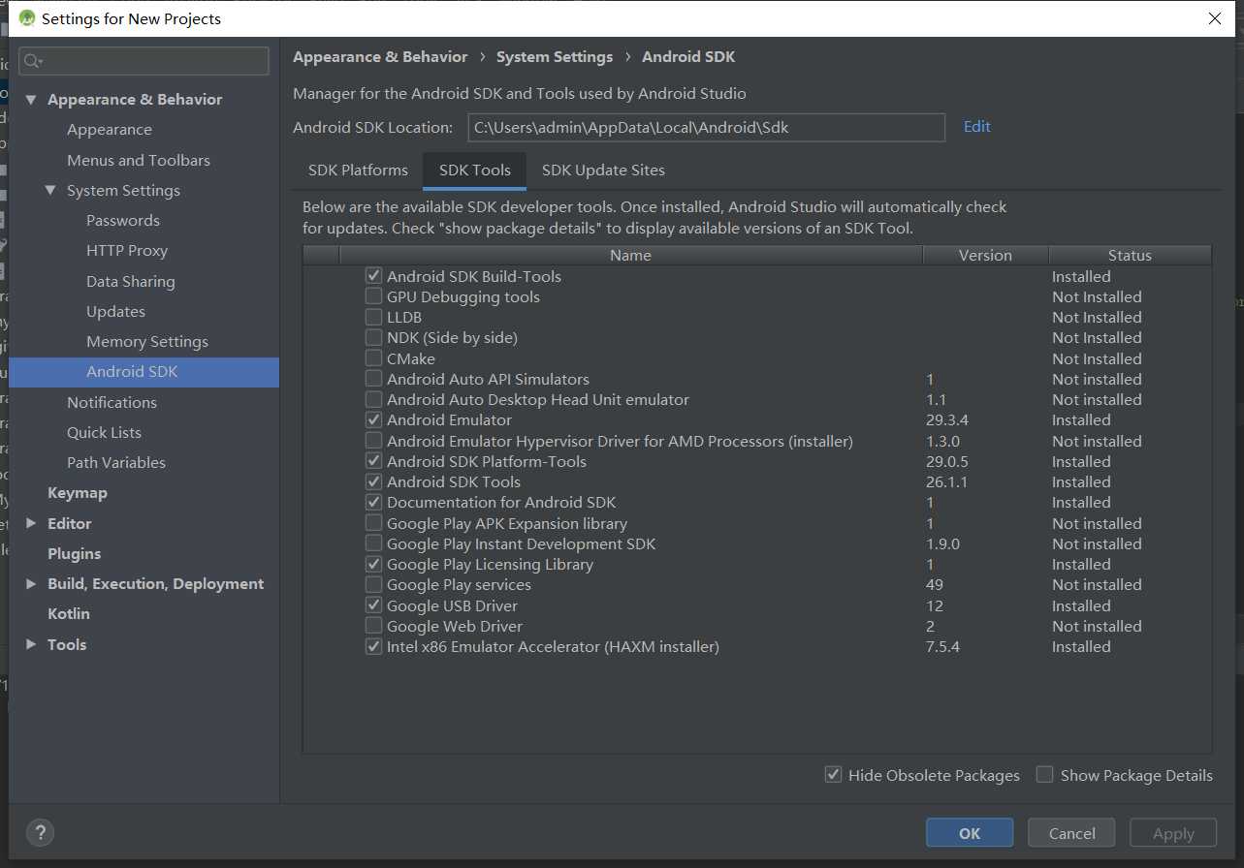Expand Build, Execution, Deployment section

(x=31, y=583)
